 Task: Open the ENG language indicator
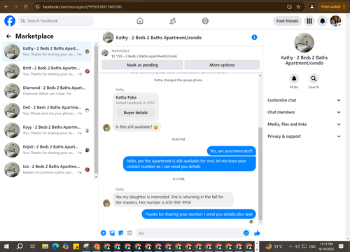312,246
